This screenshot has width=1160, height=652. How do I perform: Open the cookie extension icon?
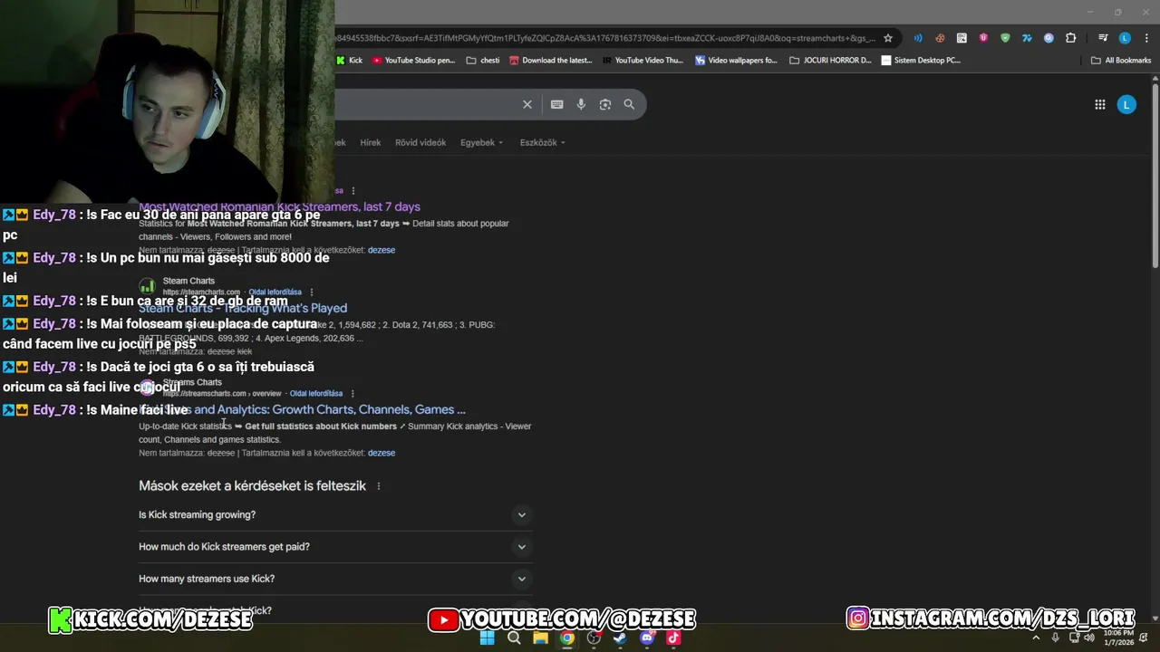pos(940,38)
